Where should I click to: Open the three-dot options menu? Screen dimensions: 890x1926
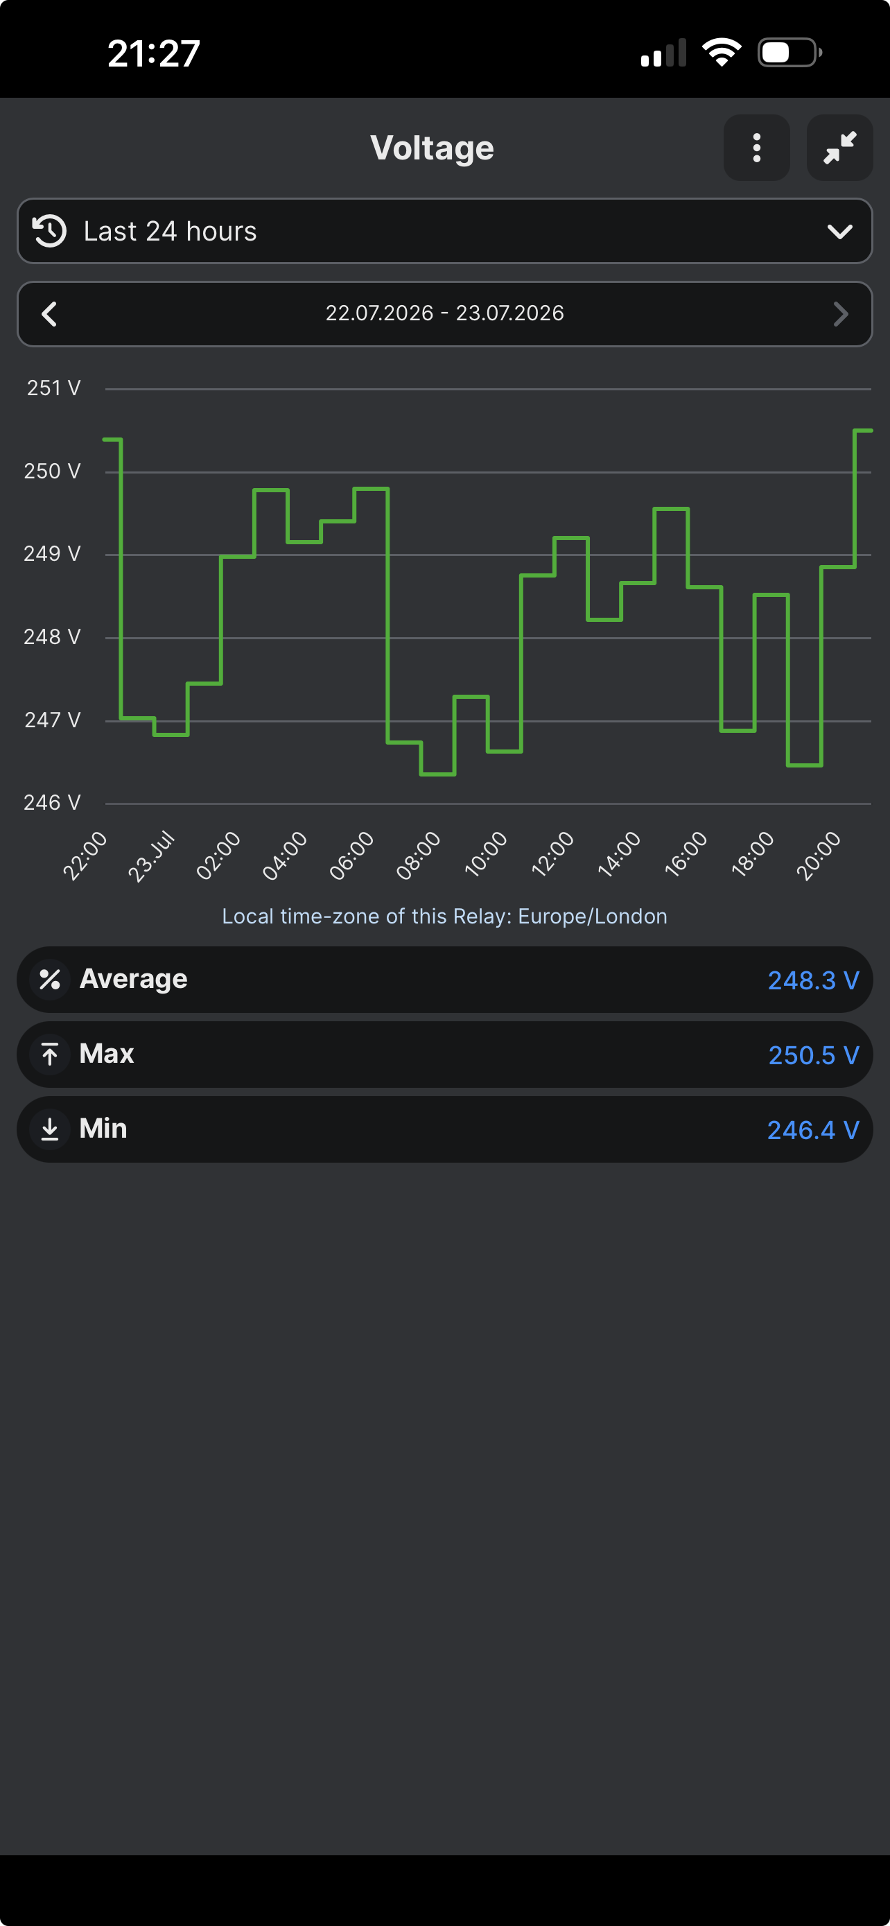click(x=756, y=147)
